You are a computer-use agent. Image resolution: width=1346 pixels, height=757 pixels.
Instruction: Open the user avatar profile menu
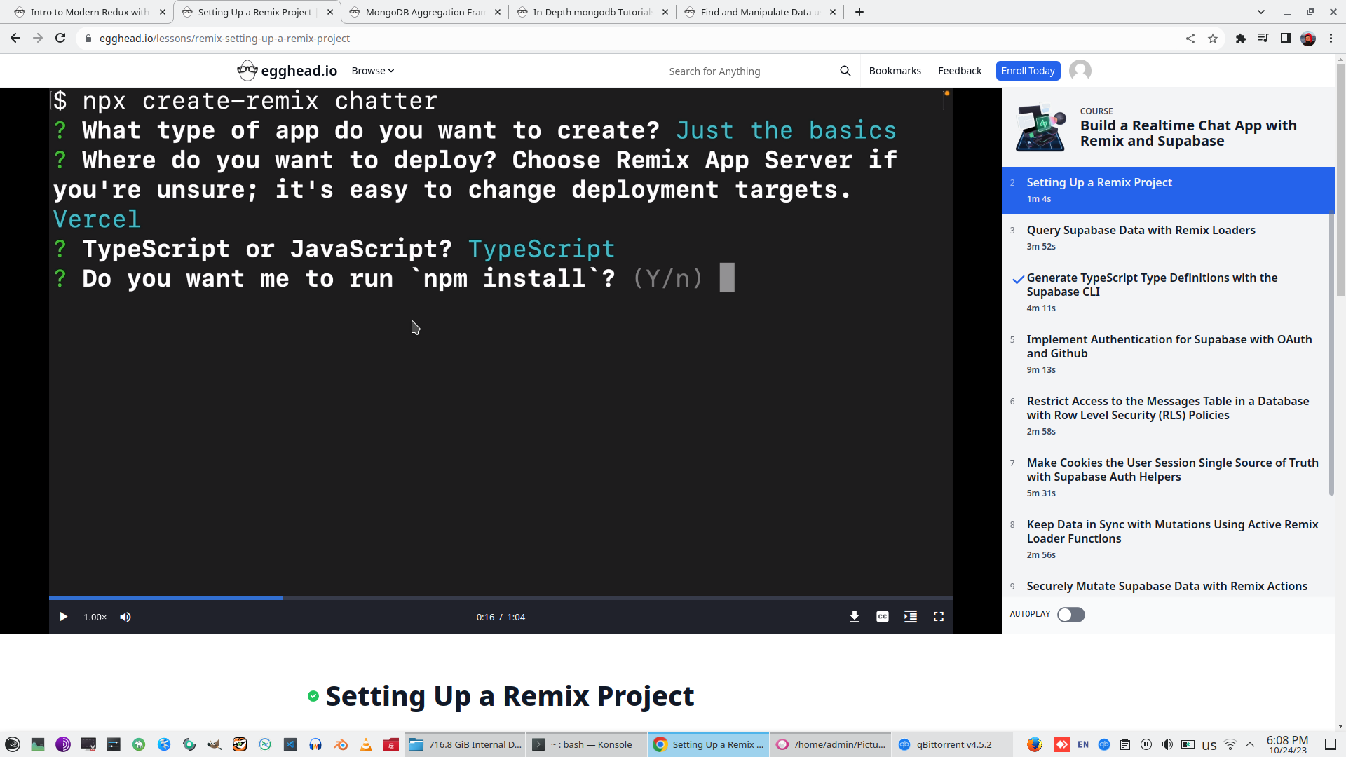click(x=1080, y=71)
